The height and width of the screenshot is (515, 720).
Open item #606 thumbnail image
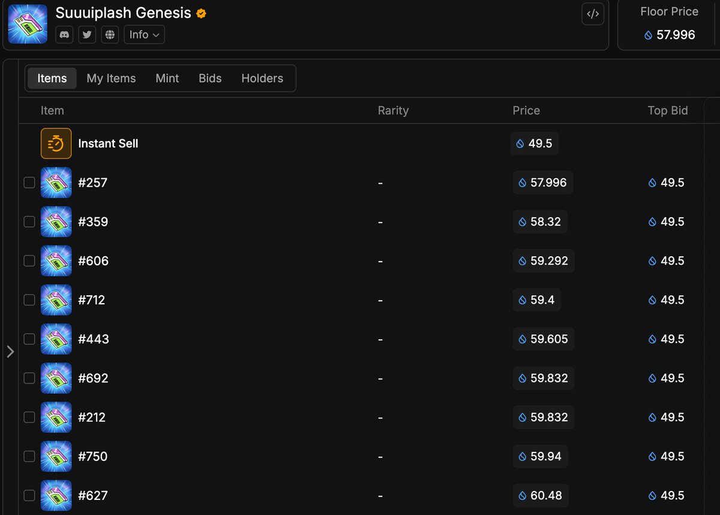tap(56, 261)
